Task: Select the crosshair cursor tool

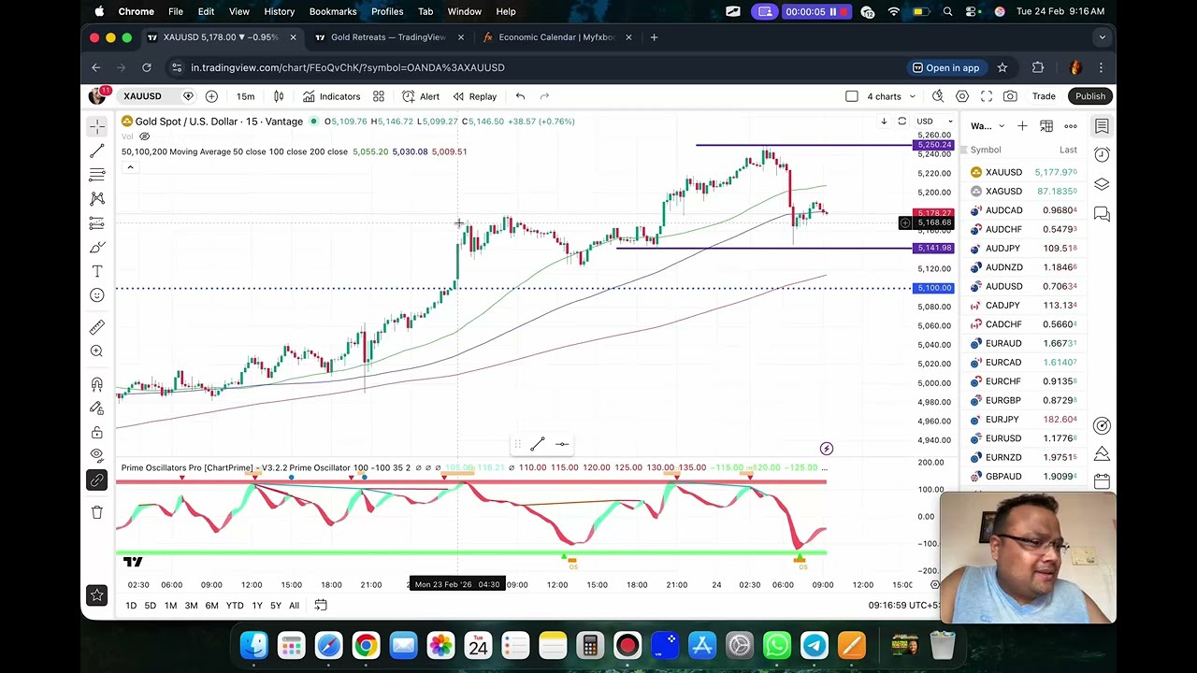Action: pos(97,126)
